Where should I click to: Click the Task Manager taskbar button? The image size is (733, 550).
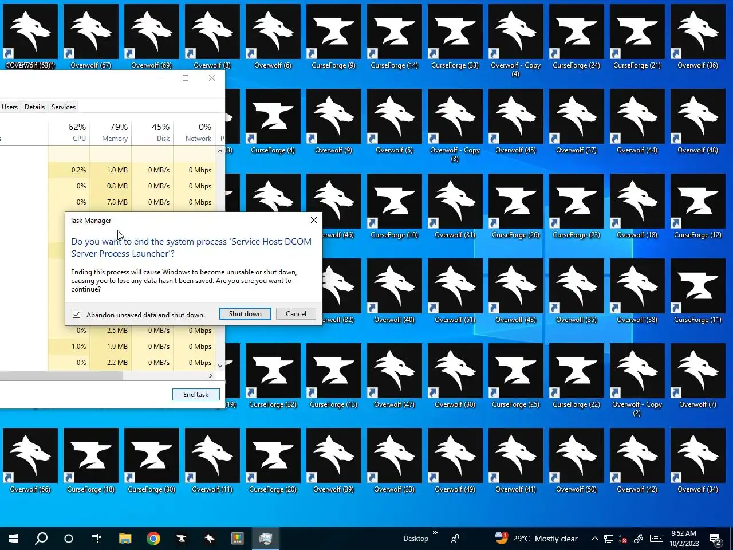pos(265,539)
